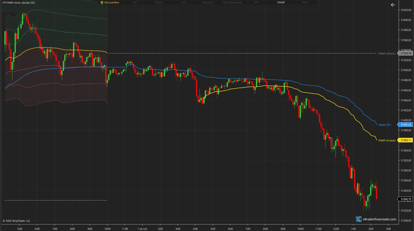Switch to the SMT tab

[256, 3]
